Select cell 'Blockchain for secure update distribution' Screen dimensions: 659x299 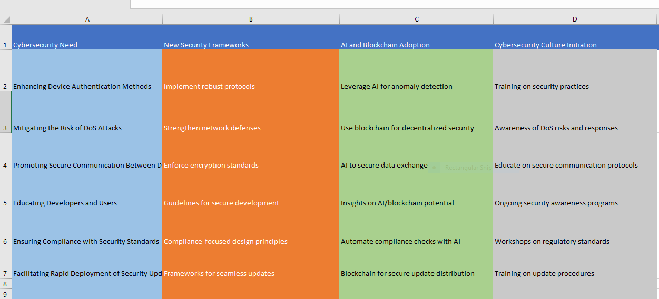(416, 262)
